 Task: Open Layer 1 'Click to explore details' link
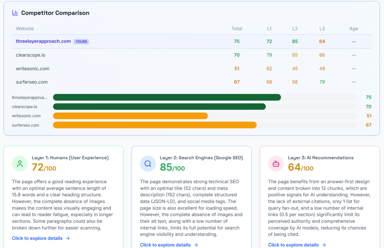pos(37,238)
